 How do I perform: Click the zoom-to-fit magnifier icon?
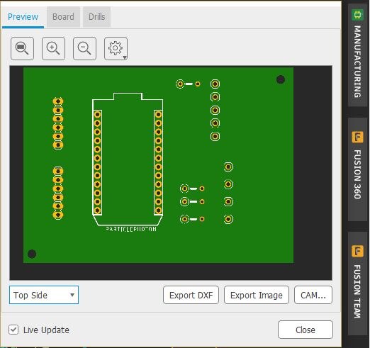tap(22, 48)
